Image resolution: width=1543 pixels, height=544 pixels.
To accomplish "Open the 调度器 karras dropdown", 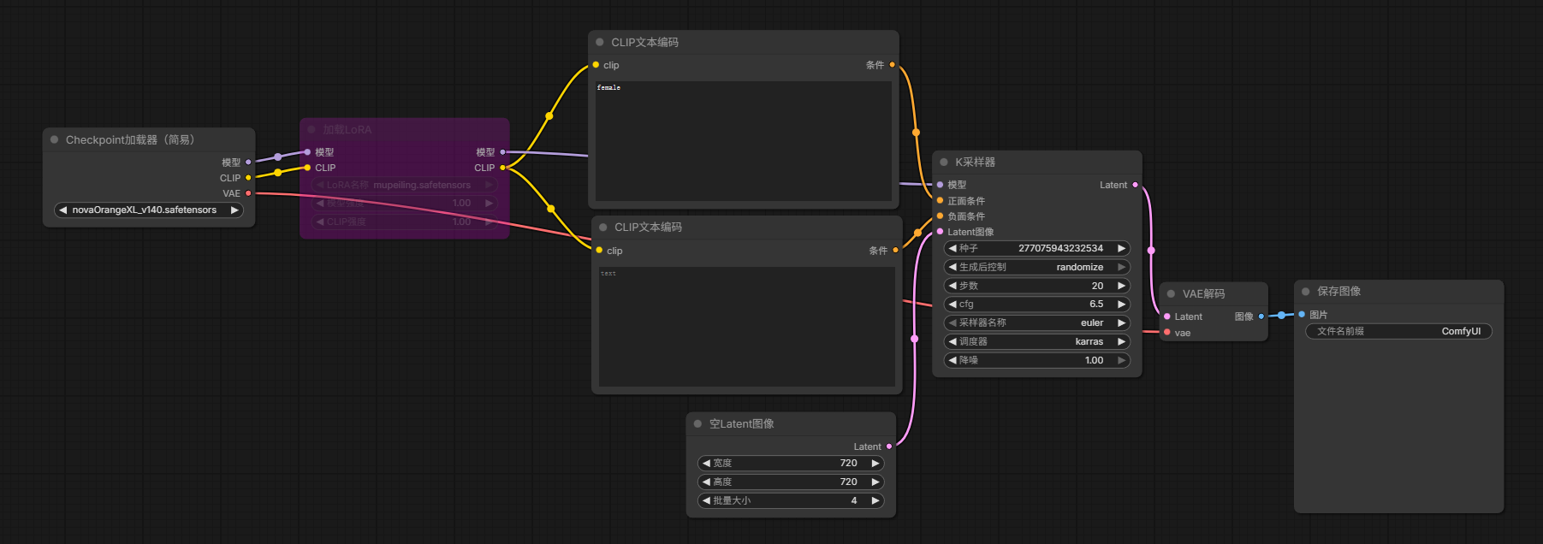I will (1036, 342).
